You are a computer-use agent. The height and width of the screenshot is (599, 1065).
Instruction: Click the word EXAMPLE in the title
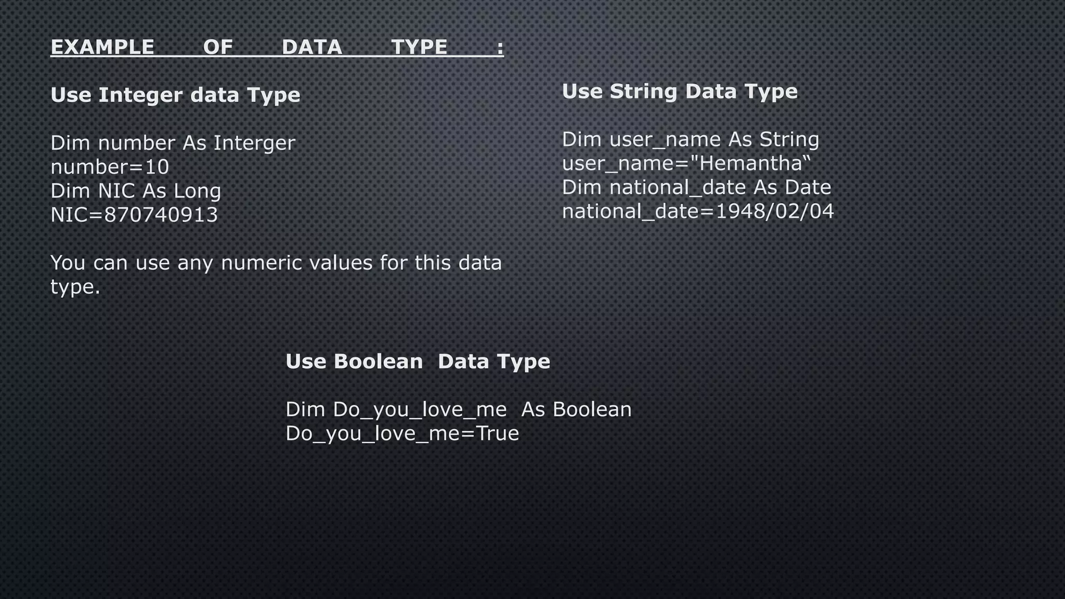click(x=102, y=47)
